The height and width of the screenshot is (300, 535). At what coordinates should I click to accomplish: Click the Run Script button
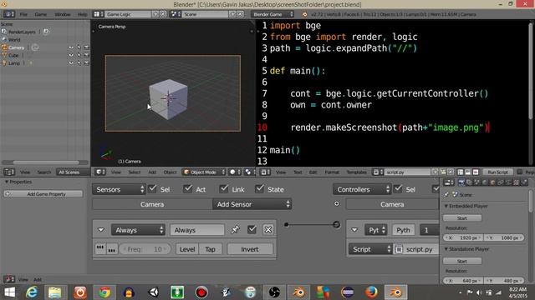(x=497, y=172)
